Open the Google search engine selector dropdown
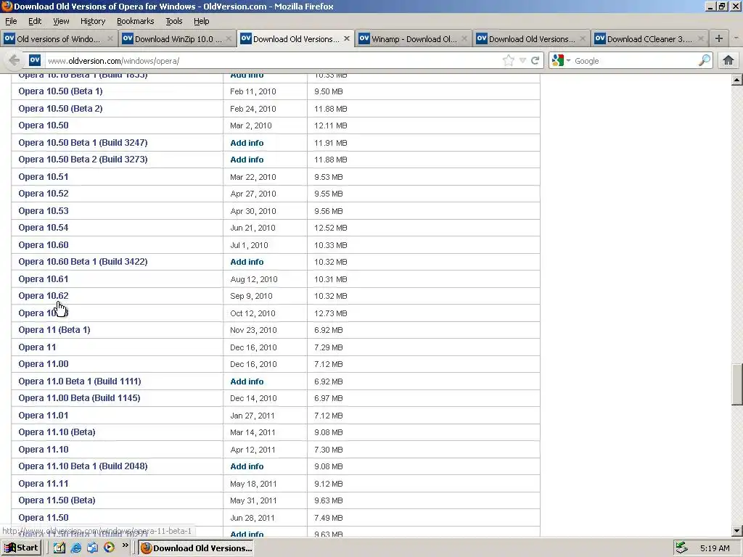The height and width of the screenshot is (557, 743). pyautogui.click(x=561, y=60)
